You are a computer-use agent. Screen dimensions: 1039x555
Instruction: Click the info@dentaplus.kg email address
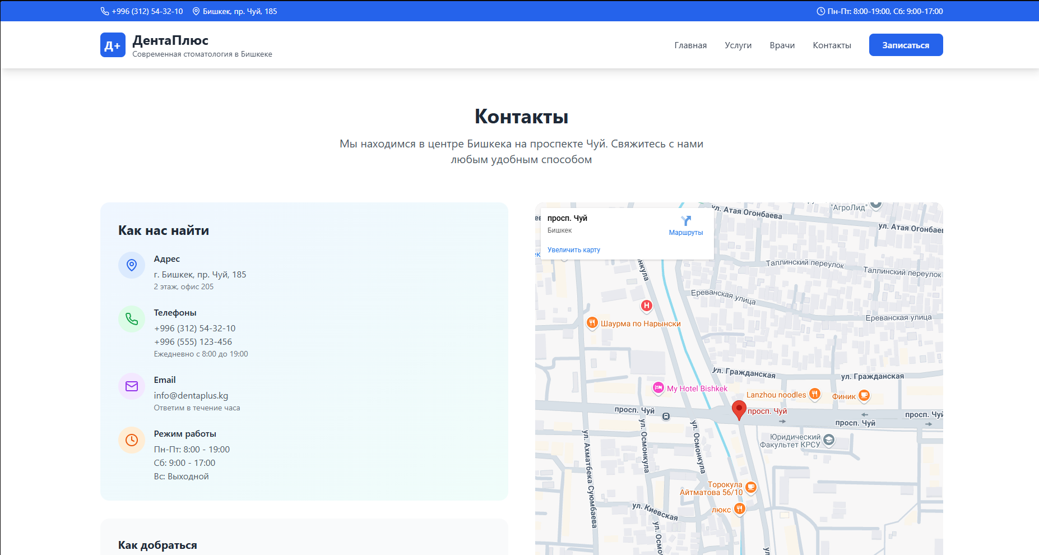click(x=191, y=395)
